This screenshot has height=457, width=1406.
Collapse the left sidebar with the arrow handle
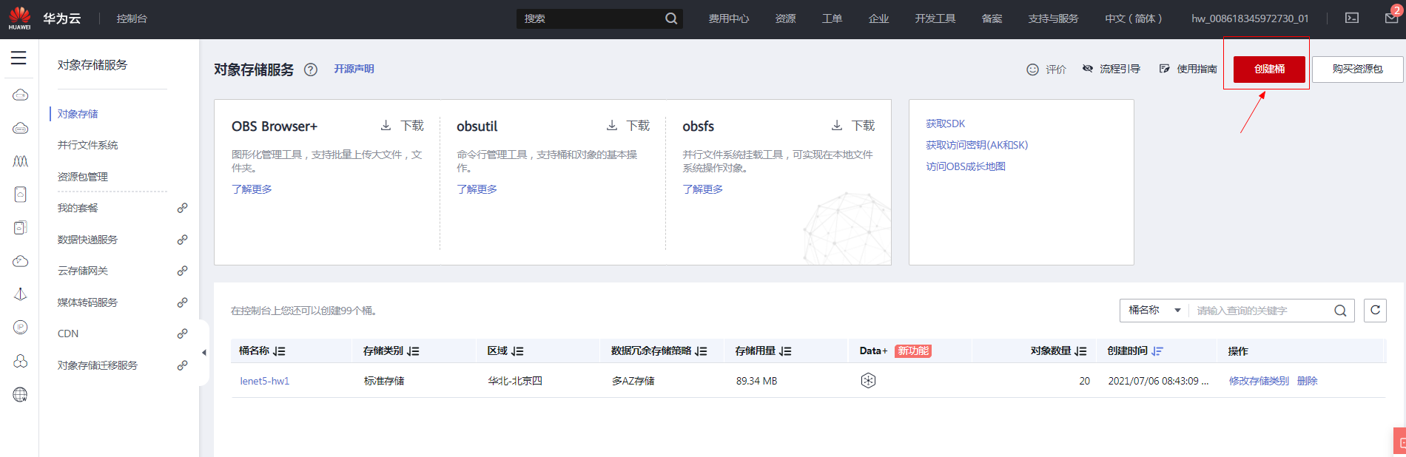coord(204,353)
